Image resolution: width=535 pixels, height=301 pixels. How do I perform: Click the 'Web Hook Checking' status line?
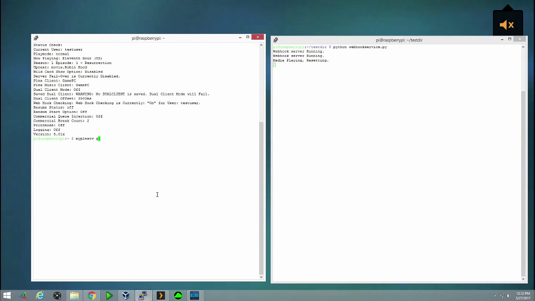(x=117, y=103)
